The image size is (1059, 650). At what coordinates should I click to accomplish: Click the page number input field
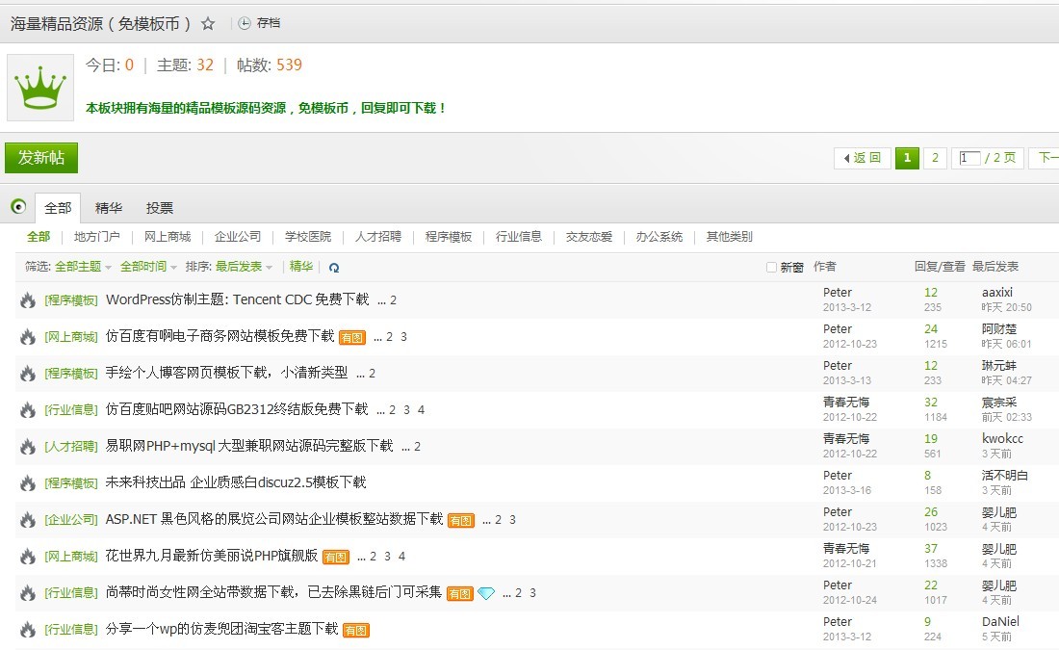[x=970, y=158]
